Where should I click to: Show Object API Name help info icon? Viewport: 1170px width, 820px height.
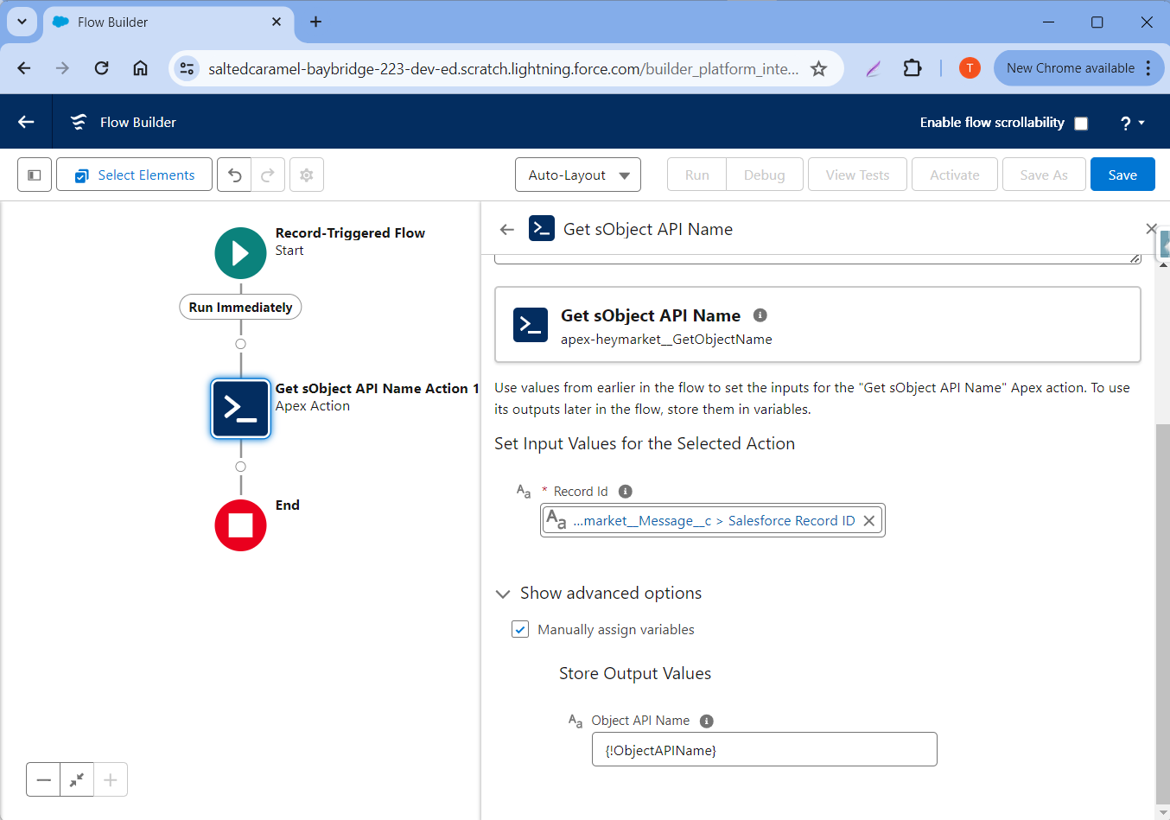706,721
